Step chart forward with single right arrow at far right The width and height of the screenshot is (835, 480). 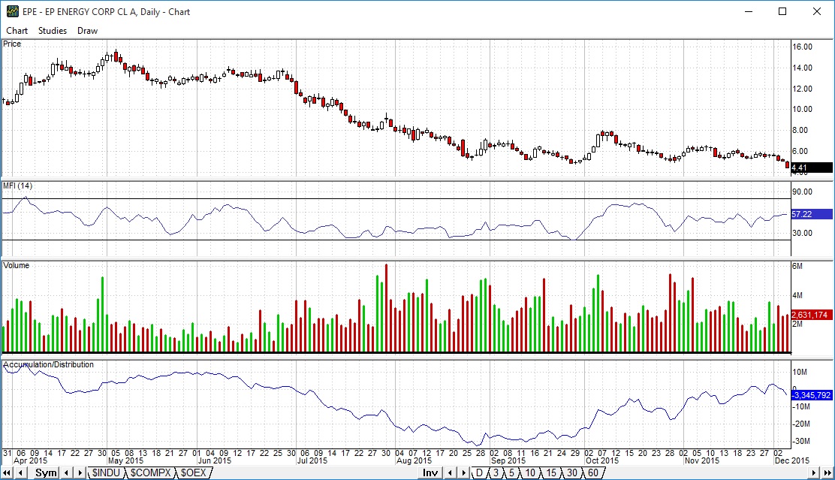814,473
